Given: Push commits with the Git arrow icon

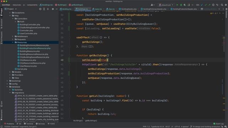Looking at the screenshot, I should tap(209, 5).
